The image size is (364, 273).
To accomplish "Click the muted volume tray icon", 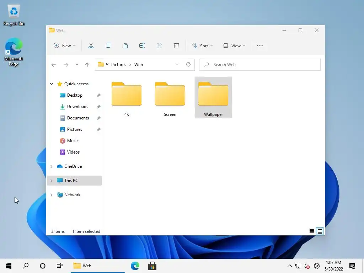I will pos(307,266).
